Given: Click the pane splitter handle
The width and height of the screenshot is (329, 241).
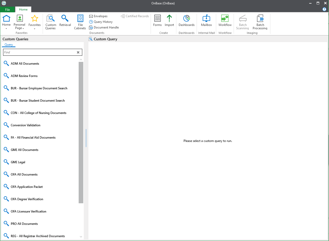Looking at the screenshot, I should (86, 138).
